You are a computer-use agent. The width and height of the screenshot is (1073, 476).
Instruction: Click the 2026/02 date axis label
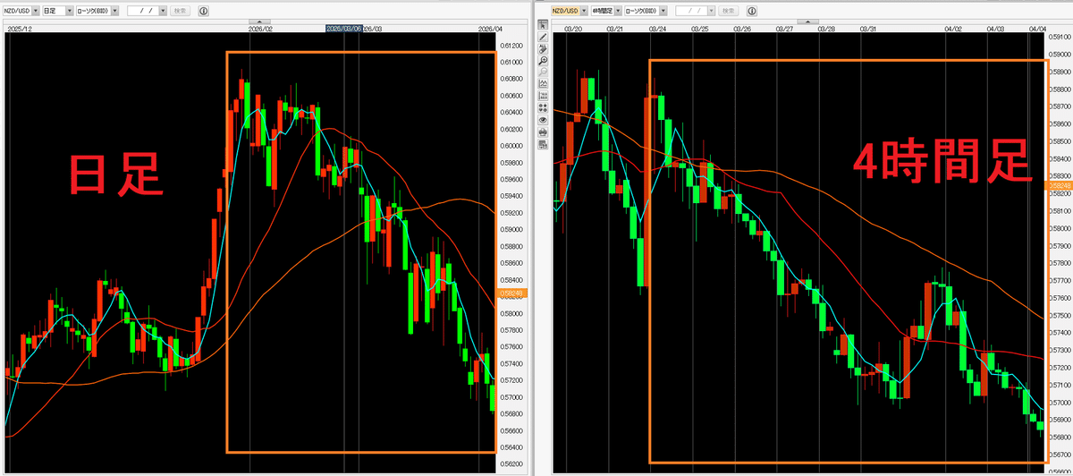click(262, 29)
